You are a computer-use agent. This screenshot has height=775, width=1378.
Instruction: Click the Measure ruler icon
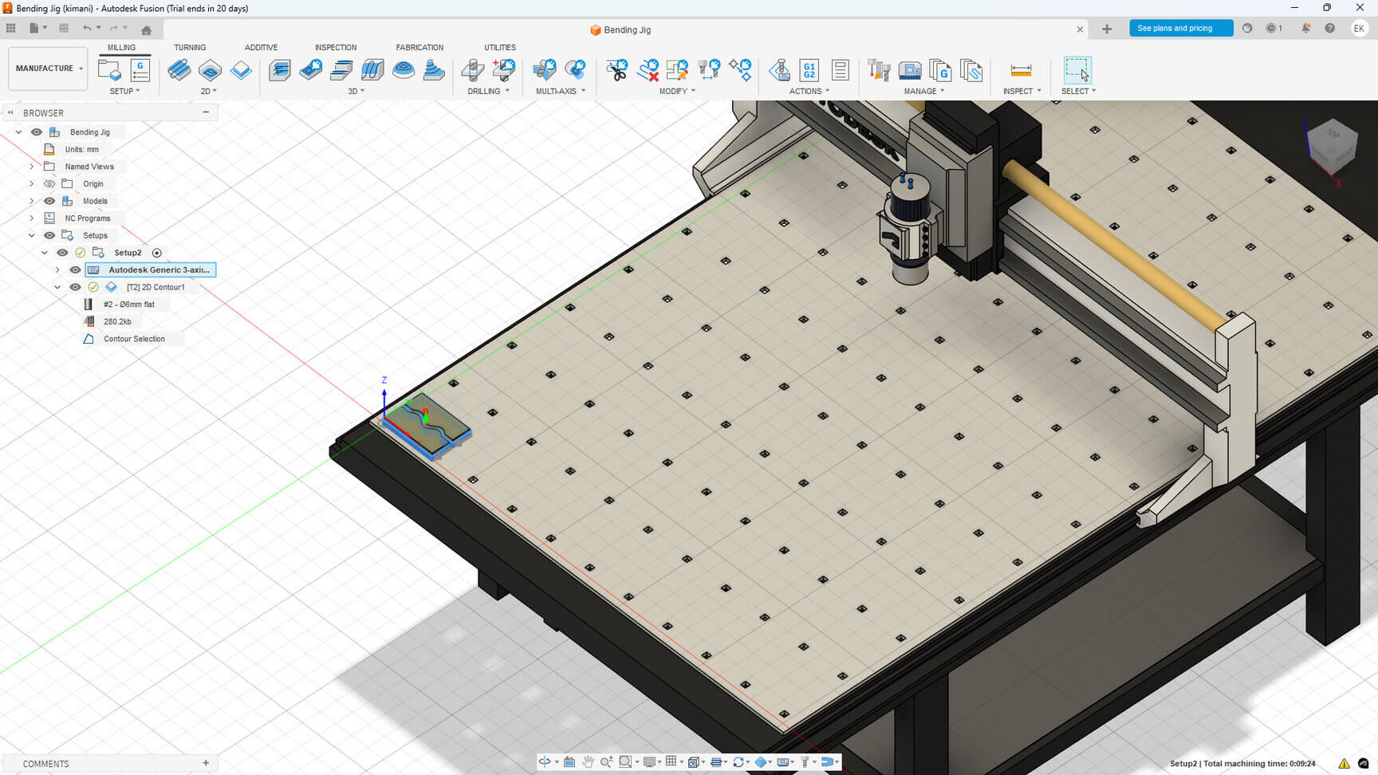click(x=1021, y=70)
